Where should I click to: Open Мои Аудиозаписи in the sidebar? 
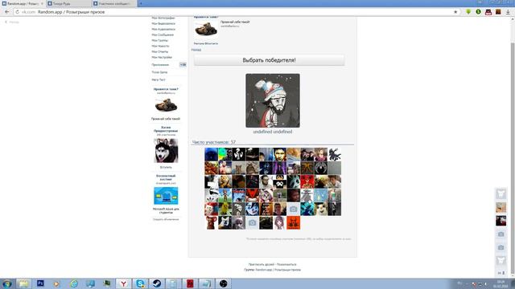coord(163,29)
